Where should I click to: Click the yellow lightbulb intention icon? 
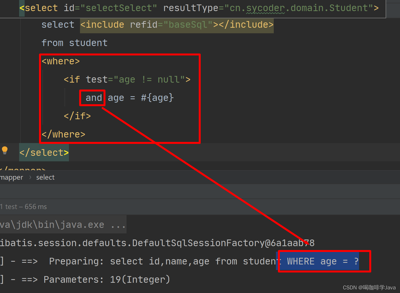(5, 150)
